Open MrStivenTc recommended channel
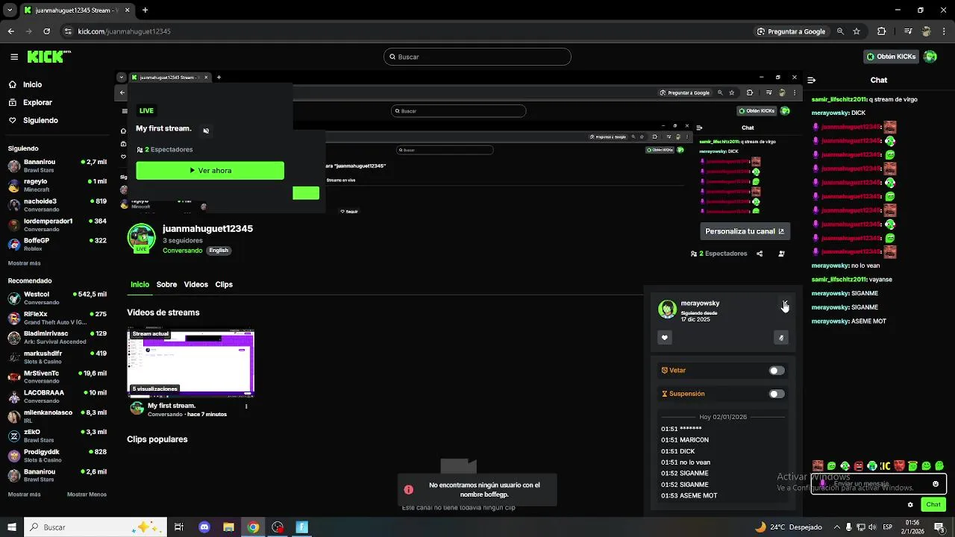The image size is (955, 537). point(57,377)
